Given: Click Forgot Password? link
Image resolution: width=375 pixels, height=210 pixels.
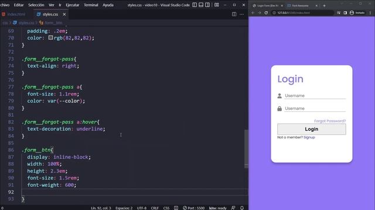Looking at the screenshot, I should pos(330,121).
